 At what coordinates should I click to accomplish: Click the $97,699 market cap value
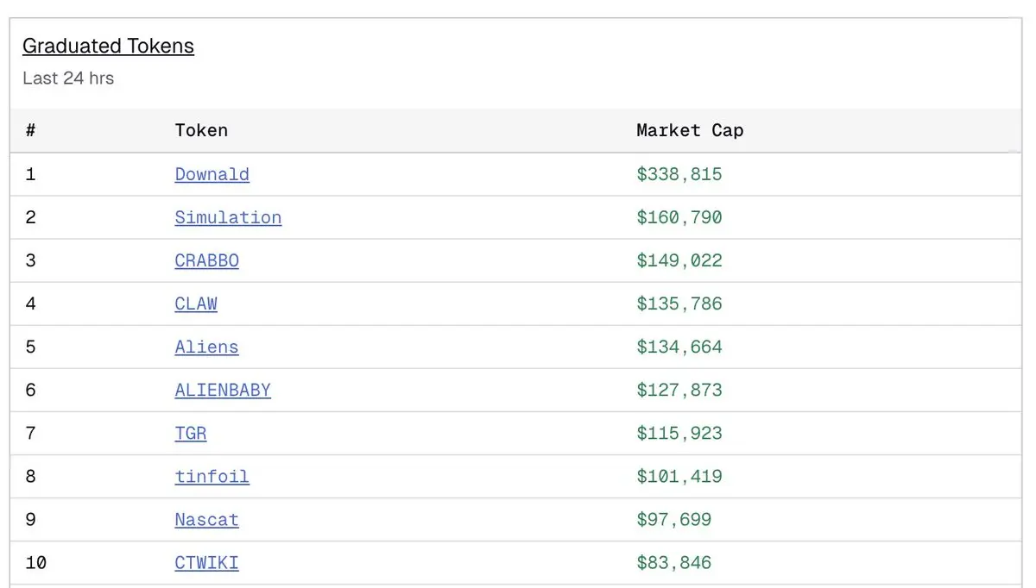673,520
